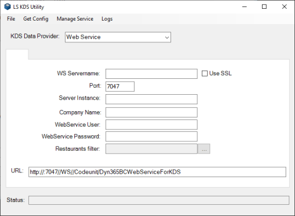
Task: Click the Company Name text field
Action: coord(152,112)
